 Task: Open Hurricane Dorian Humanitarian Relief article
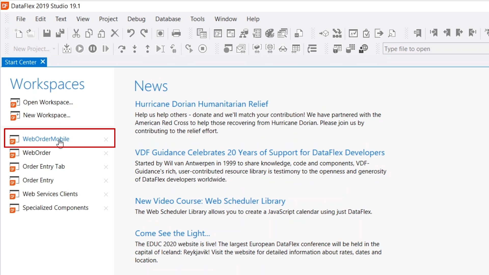click(x=201, y=104)
